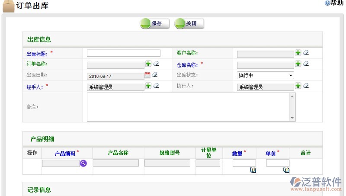Add a warehouse via 仓库名称 plus icon

[298, 64]
